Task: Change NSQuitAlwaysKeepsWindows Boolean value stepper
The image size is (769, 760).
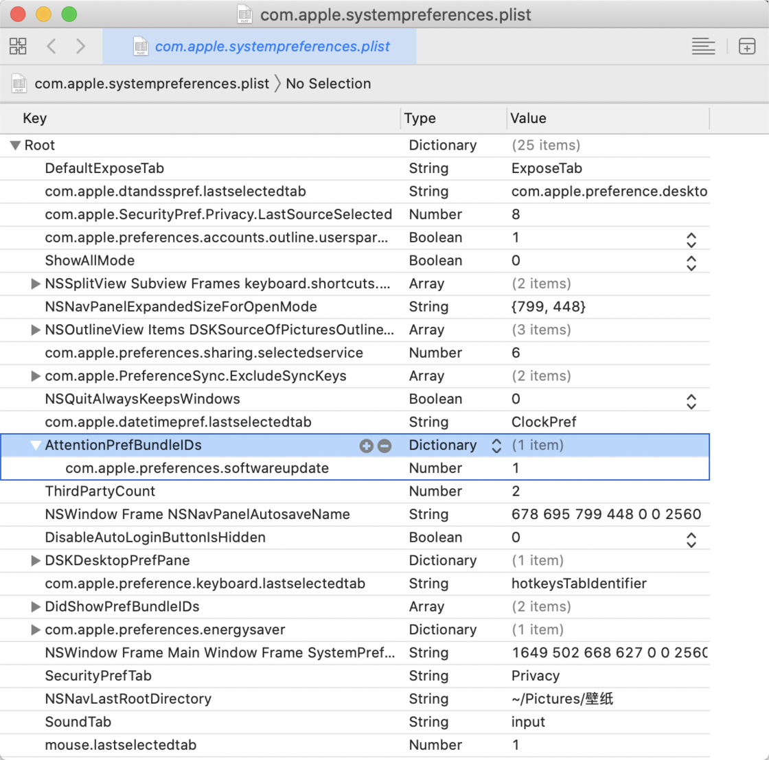Action: tap(691, 400)
